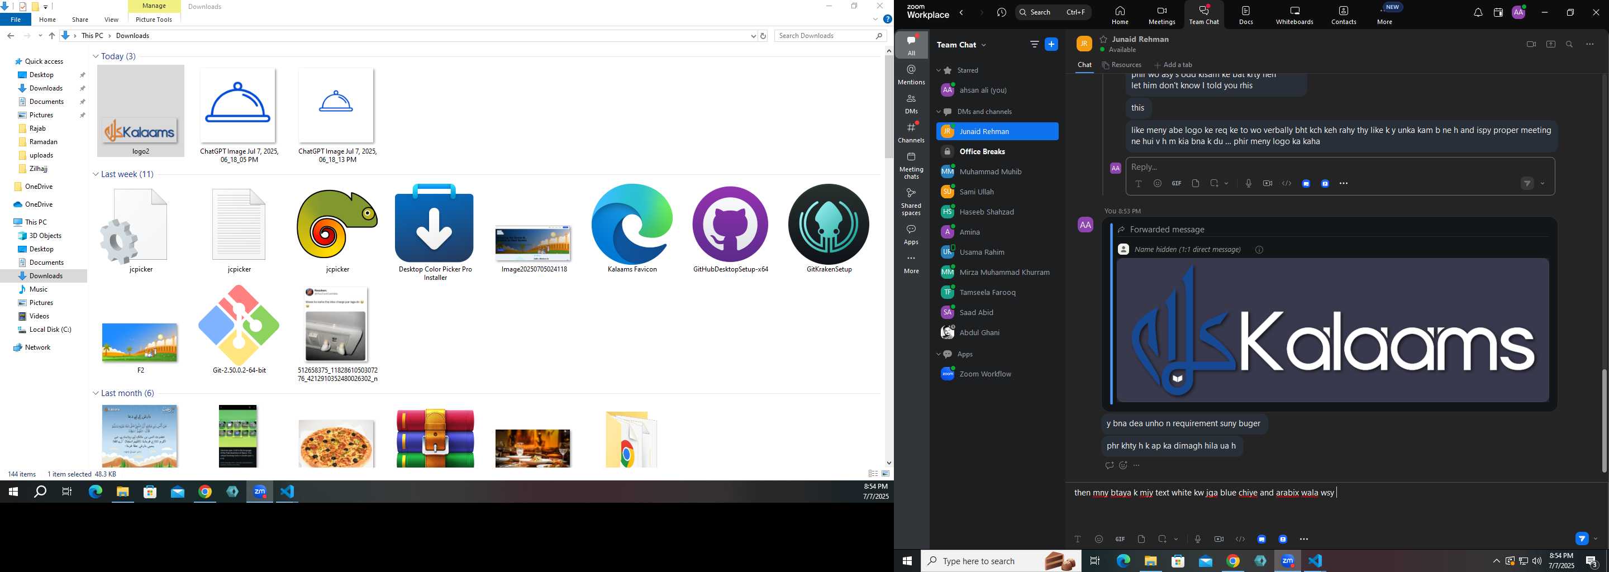Open Explorer address bar history dropdown
1609x572 pixels.
tap(753, 36)
